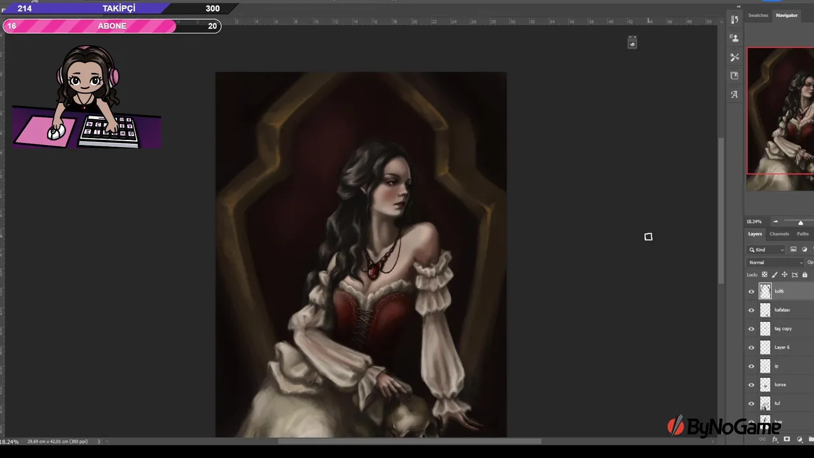Add a layer style with fx icon

[x=775, y=440]
